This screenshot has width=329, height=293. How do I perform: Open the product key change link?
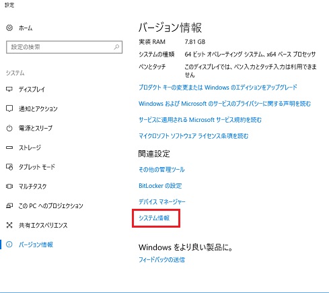(218, 87)
